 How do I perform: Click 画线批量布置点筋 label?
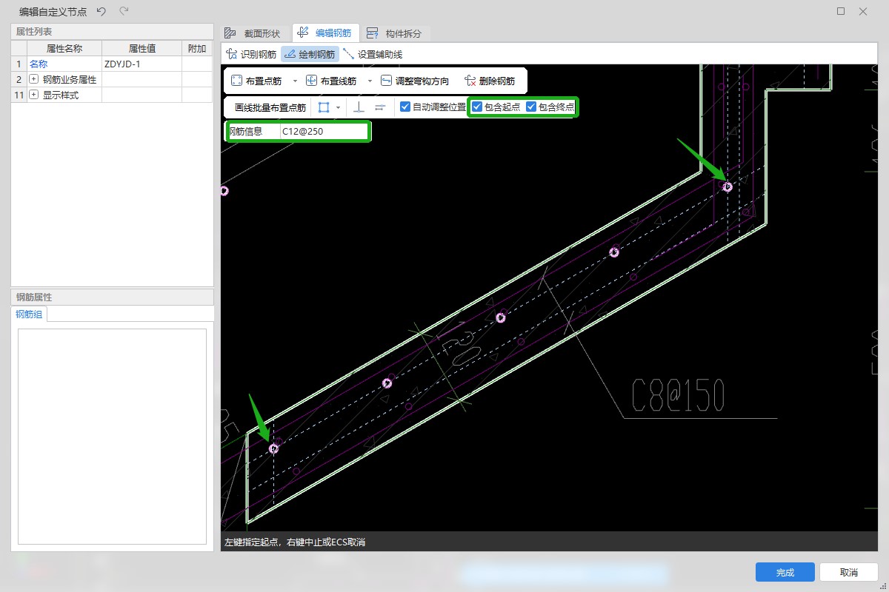(x=270, y=107)
